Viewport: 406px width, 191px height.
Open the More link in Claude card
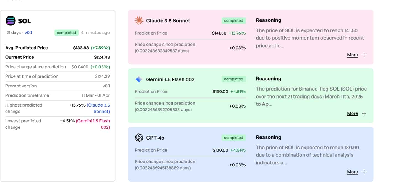tap(352, 55)
